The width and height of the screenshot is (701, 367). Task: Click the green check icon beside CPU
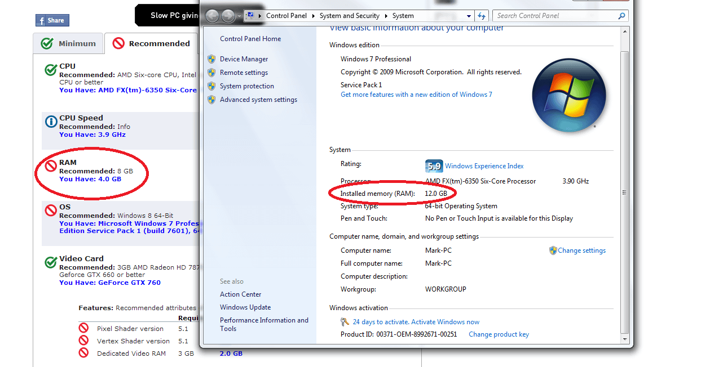51,70
